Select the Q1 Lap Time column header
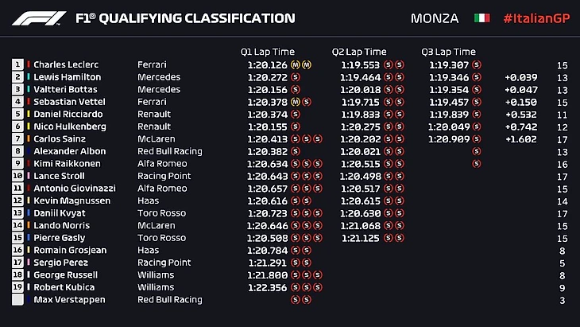The width and height of the screenshot is (580, 327). [x=267, y=52]
